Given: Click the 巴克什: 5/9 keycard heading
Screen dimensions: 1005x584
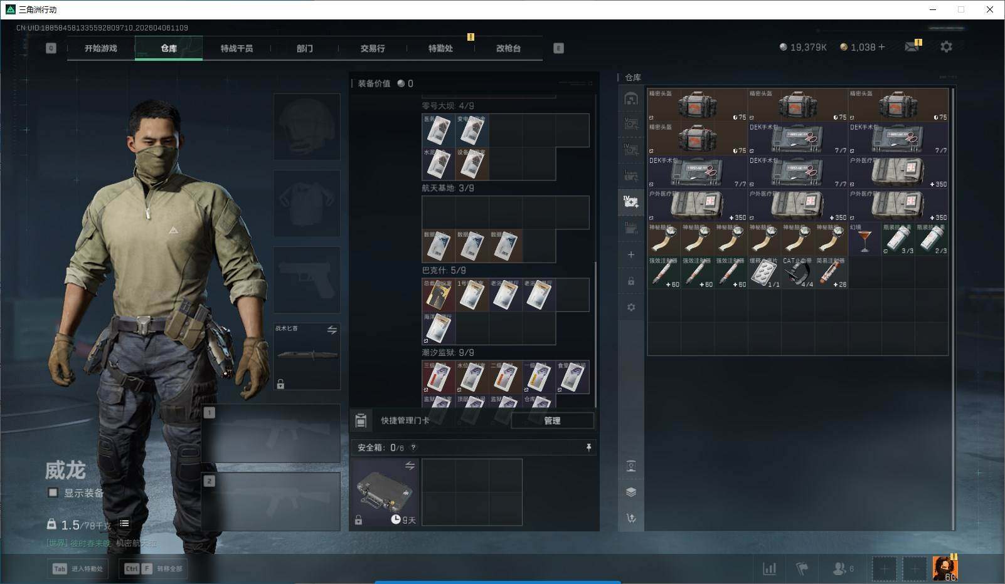Looking at the screenshot, I should click(x=444, y=271).
